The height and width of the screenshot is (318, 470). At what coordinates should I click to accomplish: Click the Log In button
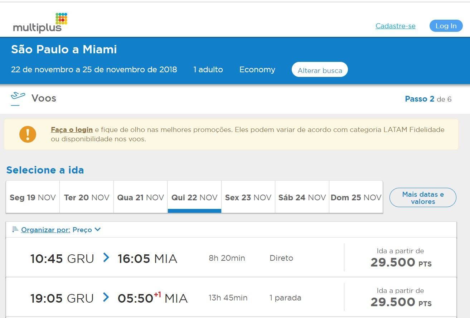click(446, 26)
